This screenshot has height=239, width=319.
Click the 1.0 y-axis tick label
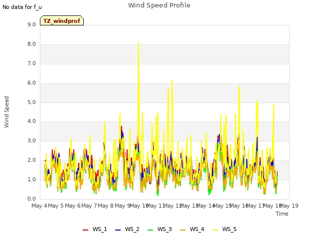click(x=31, y=179)
